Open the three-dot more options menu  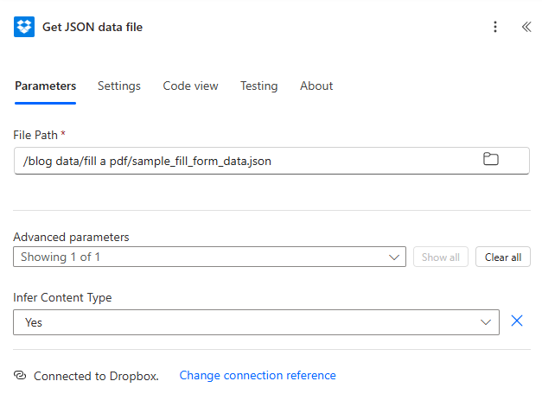(495, 27)
